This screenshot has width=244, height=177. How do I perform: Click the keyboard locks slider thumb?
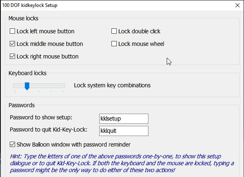pyautogui.click(x=27, y=86)
